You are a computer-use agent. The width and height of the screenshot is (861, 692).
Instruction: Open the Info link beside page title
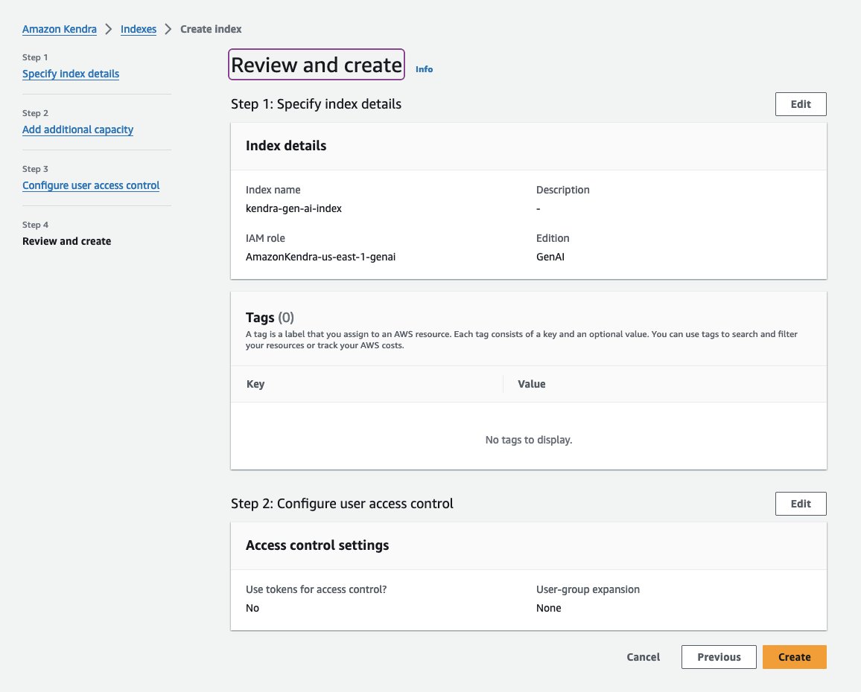pos(424,69)
